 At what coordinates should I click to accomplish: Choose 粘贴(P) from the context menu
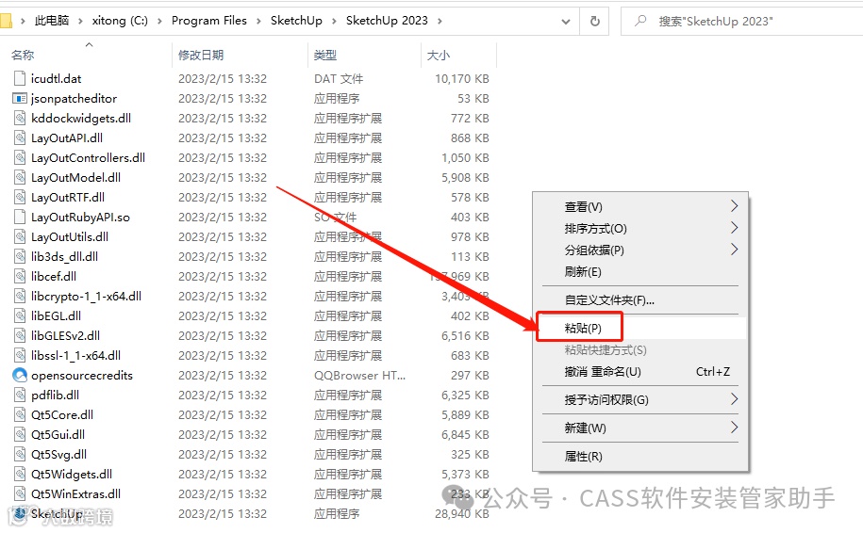(x=640, y=328)
